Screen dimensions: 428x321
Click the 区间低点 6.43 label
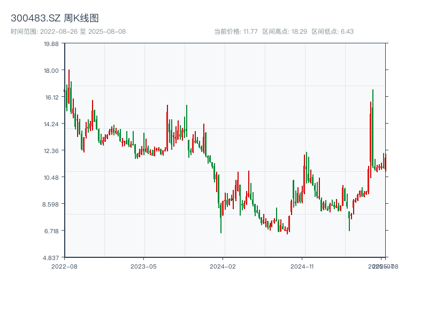pos(333,32)
